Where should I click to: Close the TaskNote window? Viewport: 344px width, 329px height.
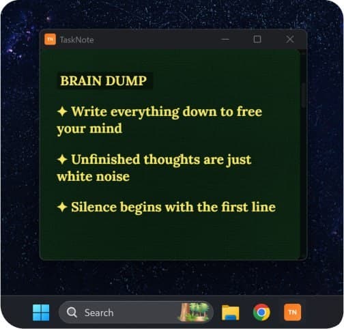point(290,40)
